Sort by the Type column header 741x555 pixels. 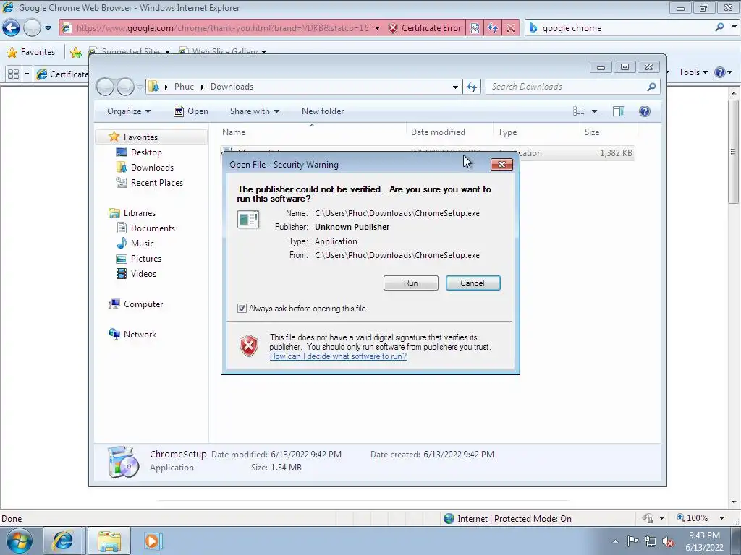pyautogui.click(x=536, y=133)
